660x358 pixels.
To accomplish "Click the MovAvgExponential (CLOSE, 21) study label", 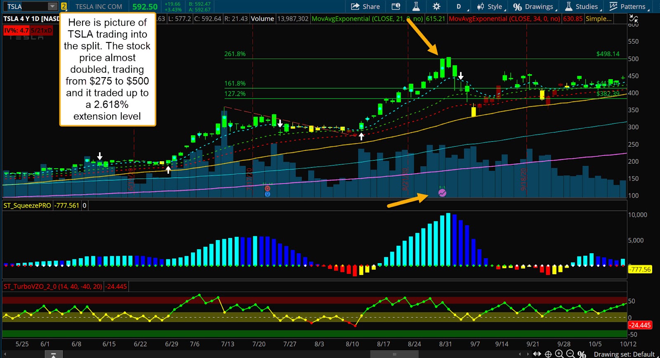I will tap(367, 19).
